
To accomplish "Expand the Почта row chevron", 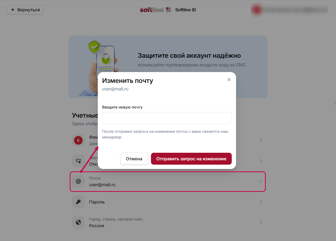I will (x=261, y=181).
